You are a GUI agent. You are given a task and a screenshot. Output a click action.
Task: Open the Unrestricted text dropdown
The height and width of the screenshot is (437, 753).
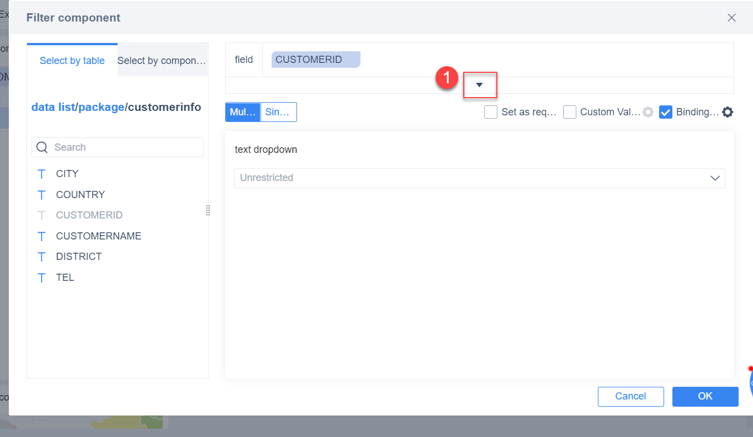point(480,178)
